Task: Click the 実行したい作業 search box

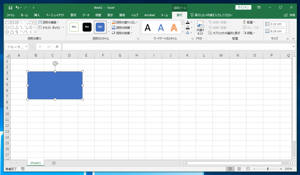Action: [x=211, y=15]
